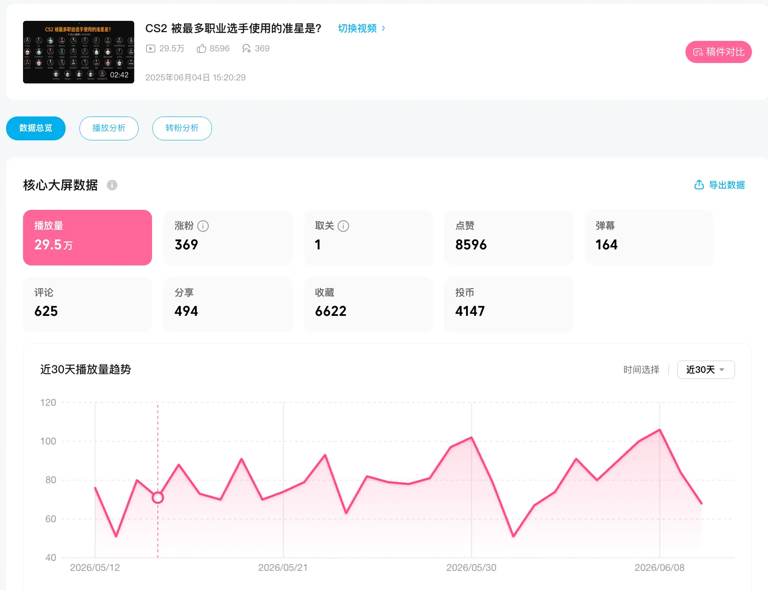768x590 pixels.
Task: Open the 近30天 time range dropdown
Action: point(706,370)
